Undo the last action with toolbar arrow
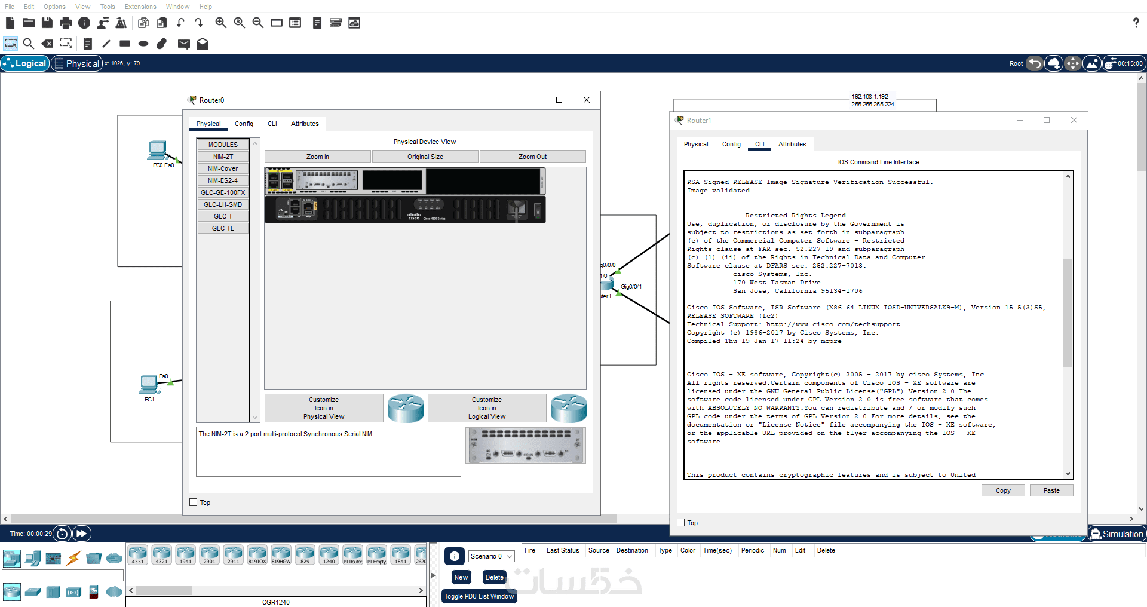This screenshot has width=1147, height=607. pyautogui.click(x=180, y=23)
